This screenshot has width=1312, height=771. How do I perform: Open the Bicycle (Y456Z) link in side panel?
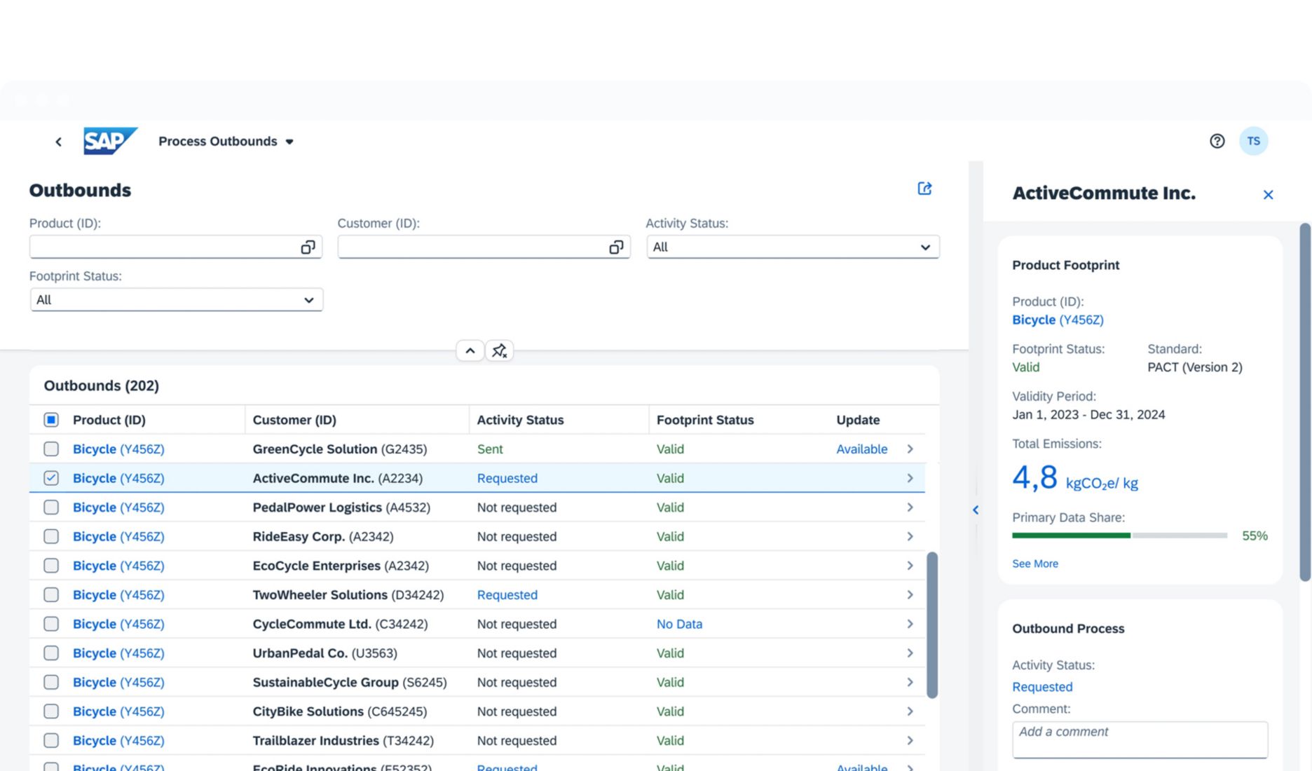pyautogui.click(x=1057, y=320)
